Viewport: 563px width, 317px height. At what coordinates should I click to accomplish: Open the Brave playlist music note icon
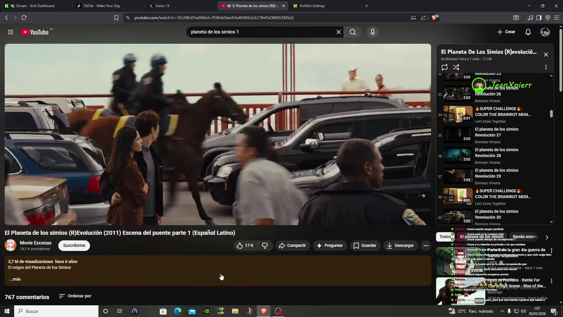tap(530, 18)
